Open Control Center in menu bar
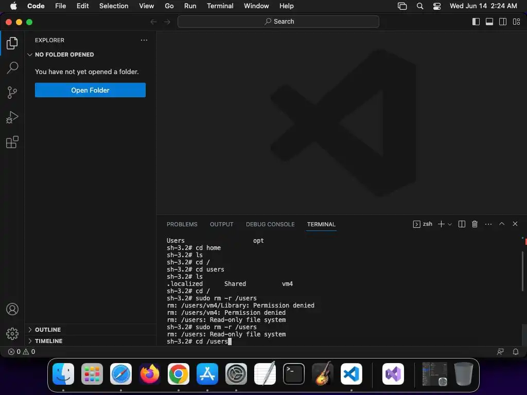The width and height of the screenshot is (527, 395). [437, 6]
